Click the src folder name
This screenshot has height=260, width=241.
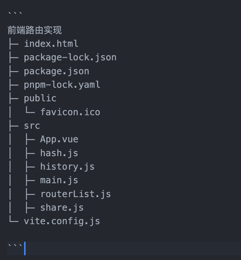[x=32, y=126]
